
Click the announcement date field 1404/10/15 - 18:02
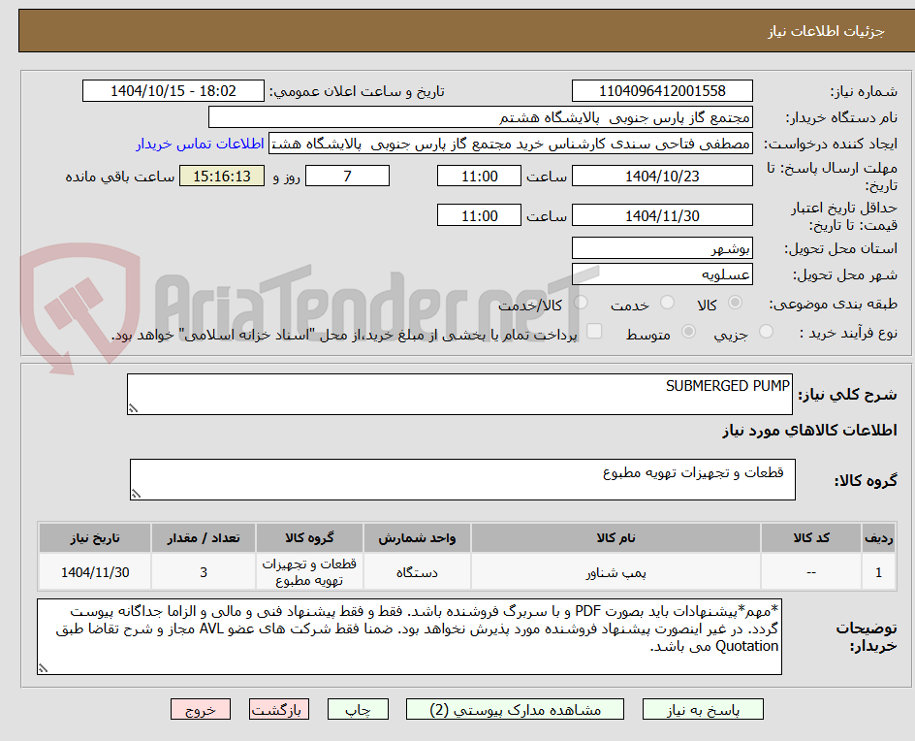pos(174,91)
